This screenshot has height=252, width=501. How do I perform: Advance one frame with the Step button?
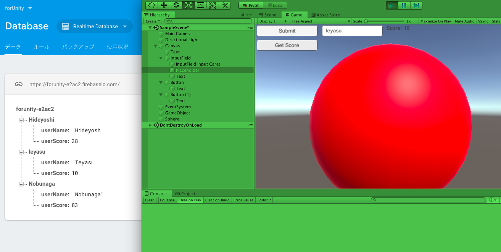point(416,5)
